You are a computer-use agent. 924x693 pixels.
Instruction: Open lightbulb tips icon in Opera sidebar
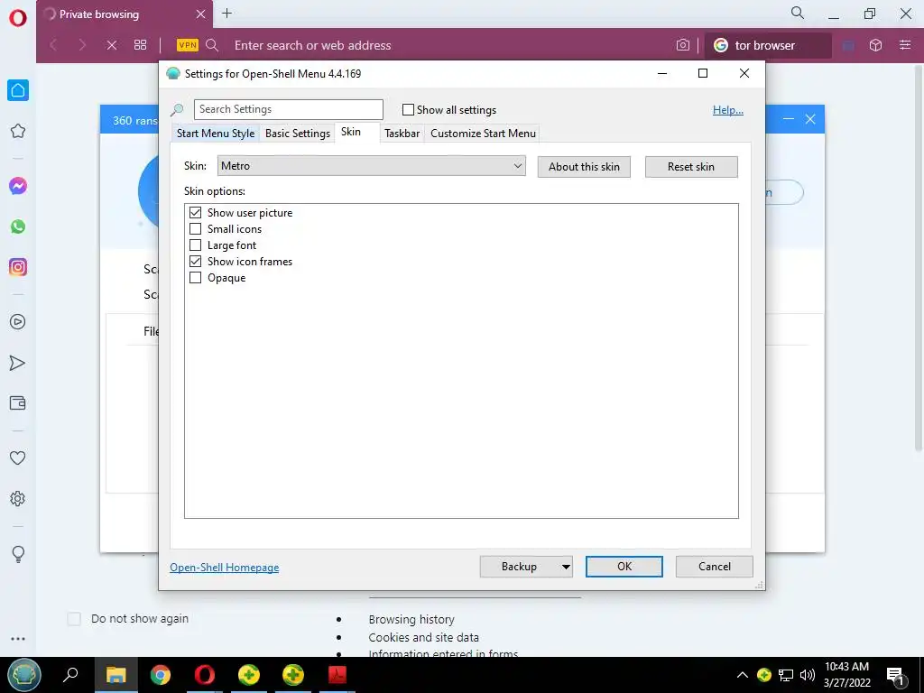click(x=18, y=554)
